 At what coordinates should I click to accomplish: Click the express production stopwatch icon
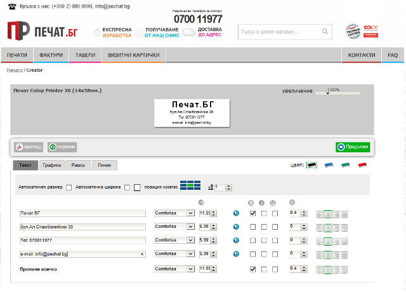coord(97,32)
